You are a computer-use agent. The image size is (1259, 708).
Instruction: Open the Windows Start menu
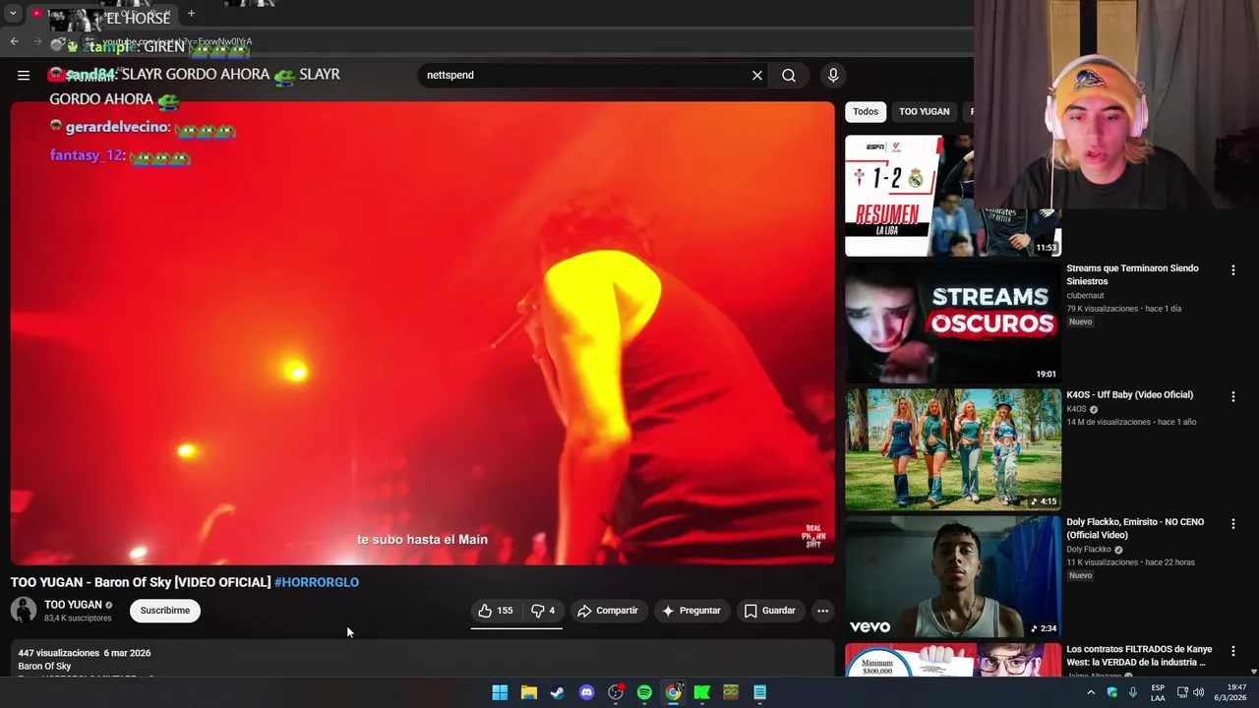click(x=500, y=692)
